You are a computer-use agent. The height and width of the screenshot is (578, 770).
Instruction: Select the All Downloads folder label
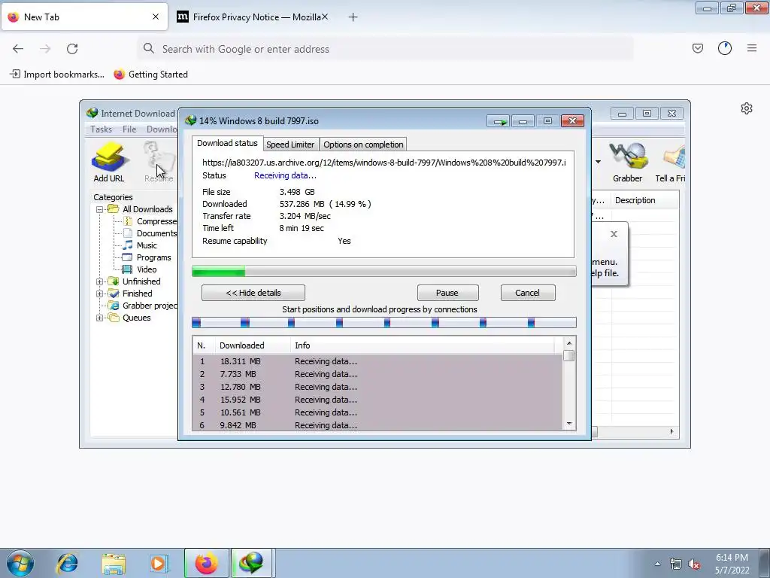tap(147, 209)
